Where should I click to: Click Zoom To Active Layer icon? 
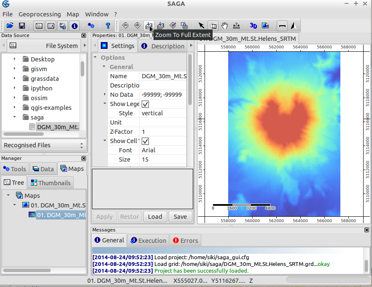coord(161,25)
